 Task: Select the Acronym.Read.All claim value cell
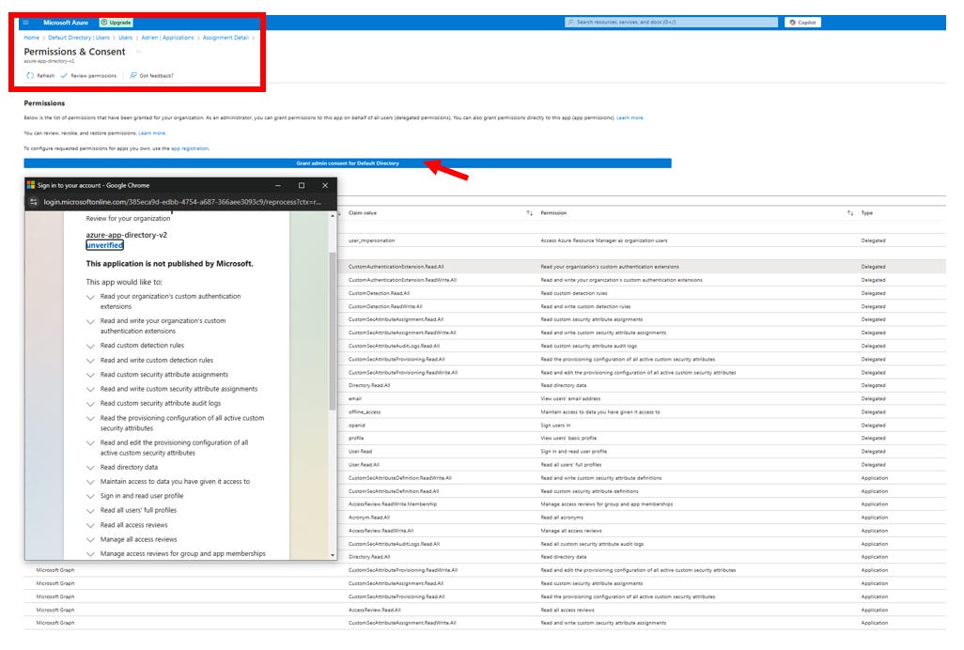point(369,518)
